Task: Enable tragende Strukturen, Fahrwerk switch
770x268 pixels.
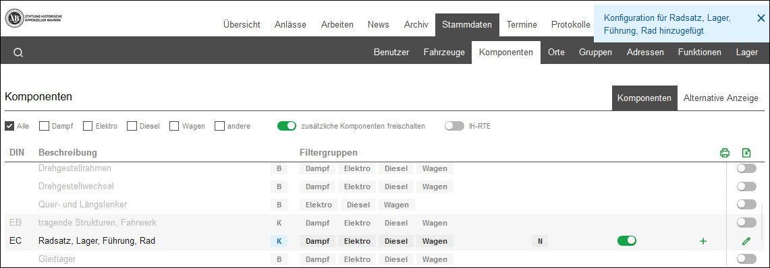Action: click(746, 222)
